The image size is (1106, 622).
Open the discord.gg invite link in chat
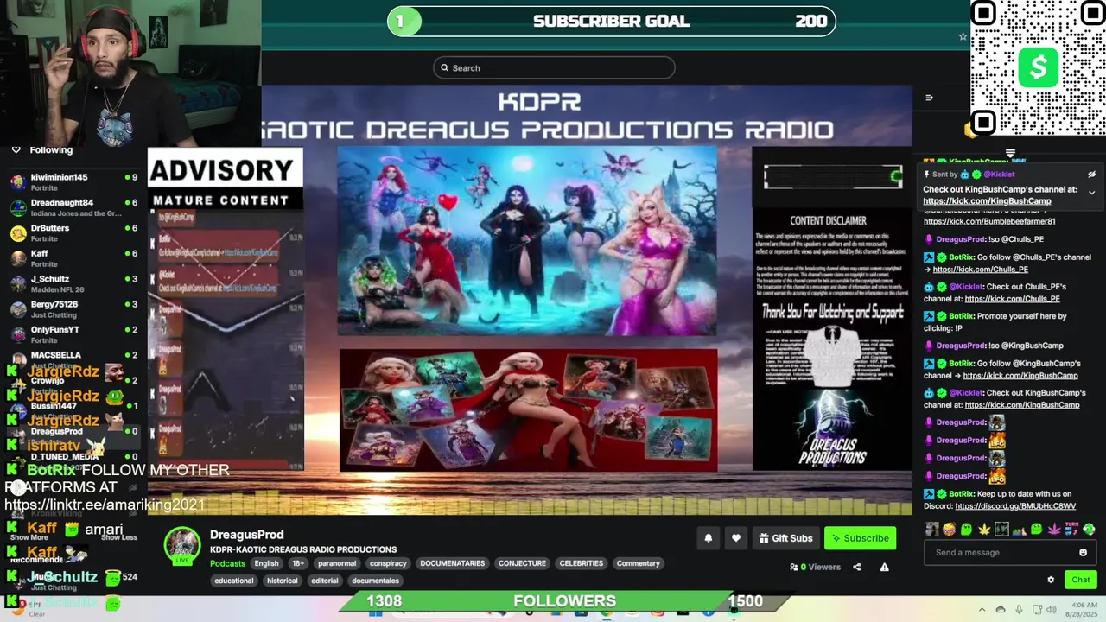click(x=1015, y=506)
